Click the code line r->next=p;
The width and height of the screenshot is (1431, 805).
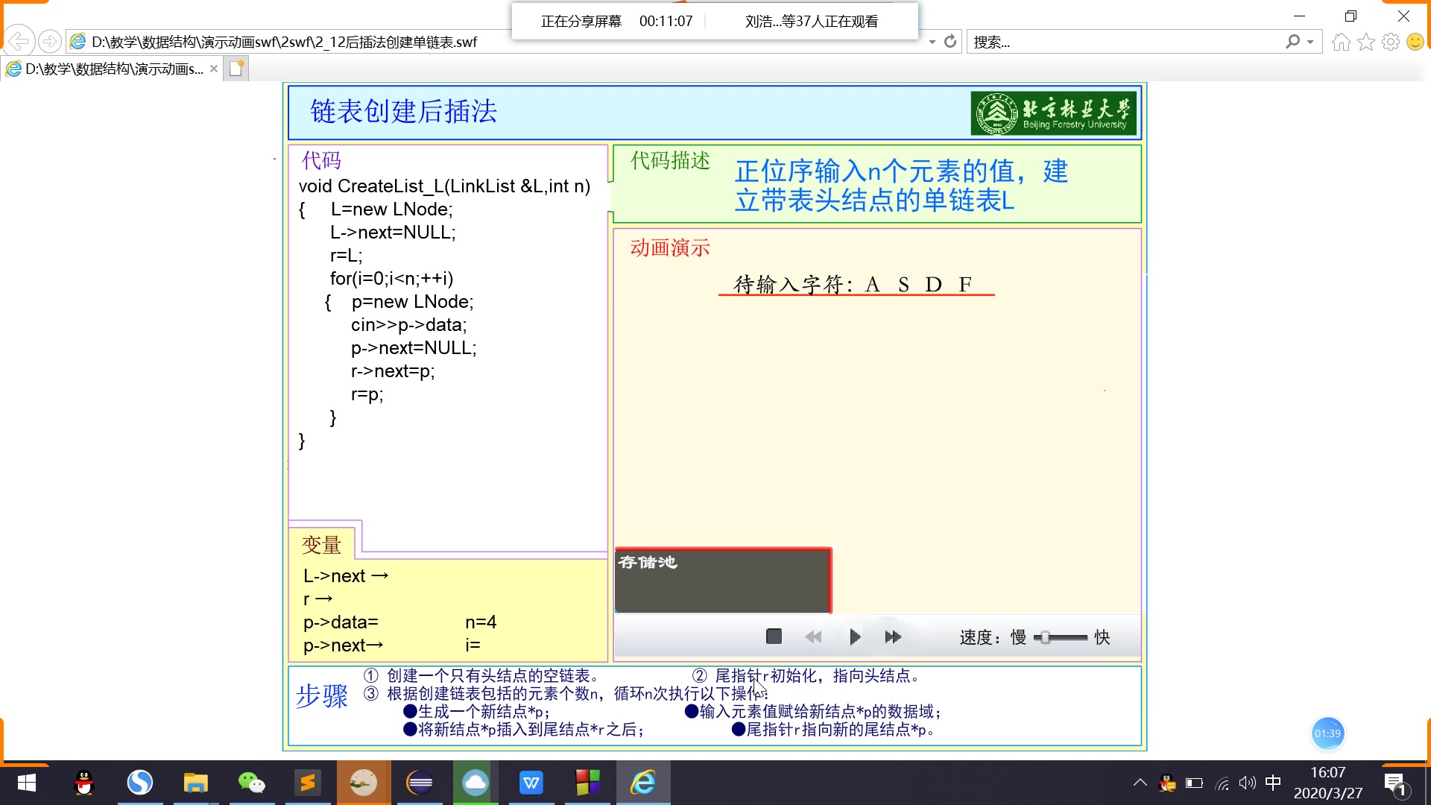[x=393, y=371]
